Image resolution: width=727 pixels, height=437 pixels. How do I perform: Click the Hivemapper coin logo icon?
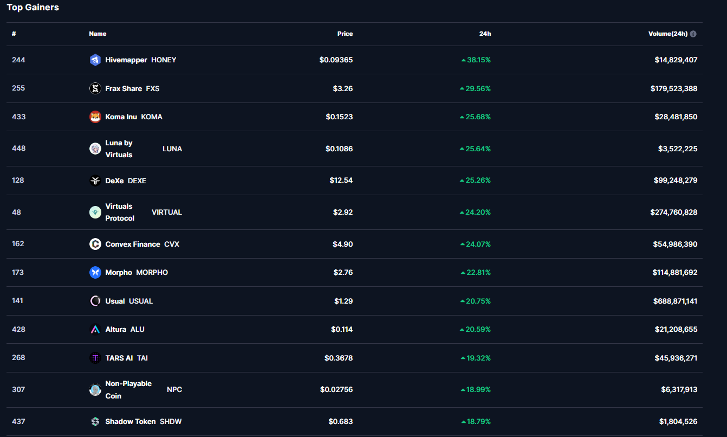pyautogui.click(x=95, y=60)
